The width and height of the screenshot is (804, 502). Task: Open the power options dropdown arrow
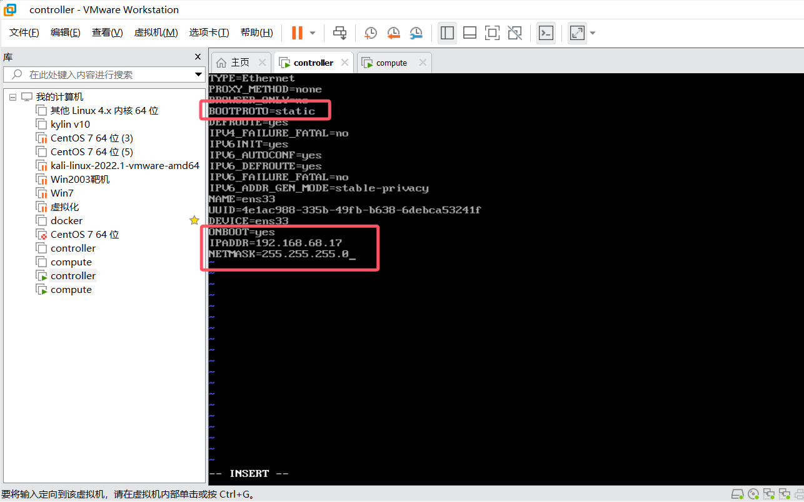coord(313,33)
